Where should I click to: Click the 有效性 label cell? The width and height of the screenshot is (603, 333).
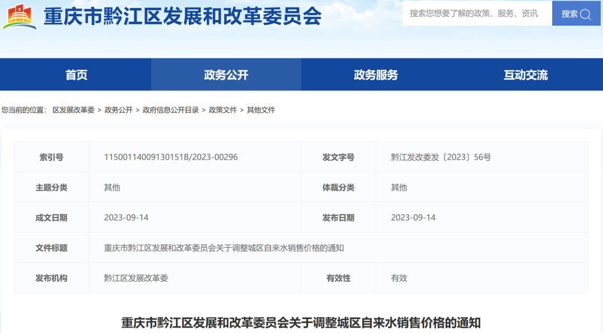coord(338,278)
